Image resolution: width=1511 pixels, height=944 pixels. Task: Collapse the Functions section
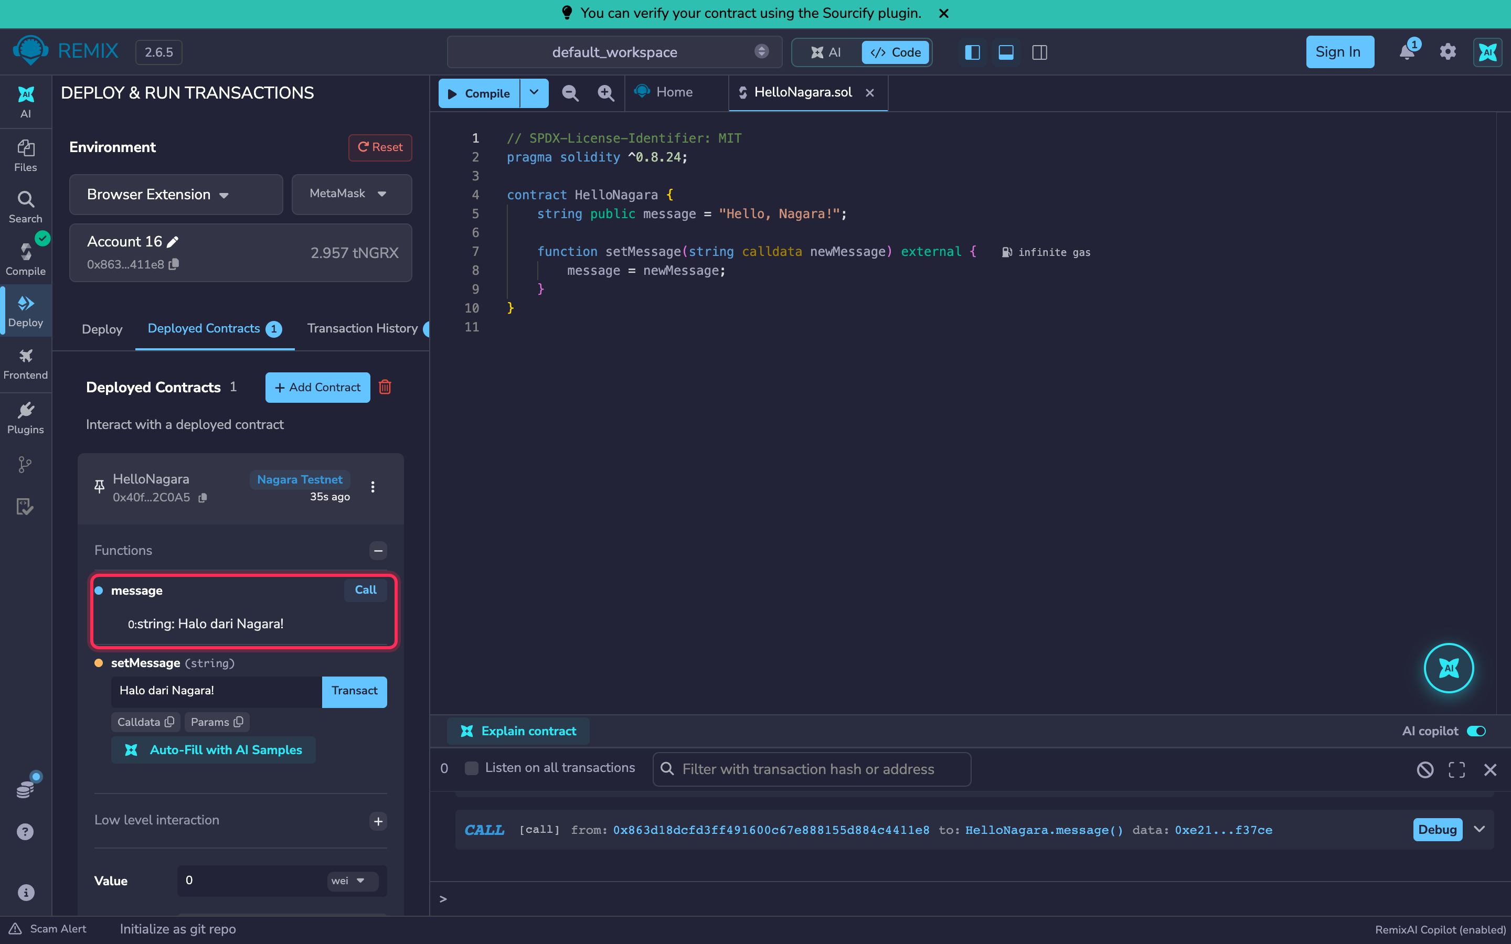(378, 551)
